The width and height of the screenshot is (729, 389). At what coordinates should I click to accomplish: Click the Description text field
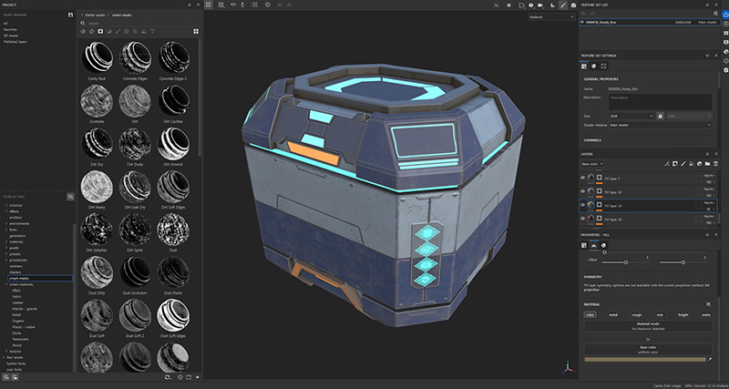pos(660,102)
